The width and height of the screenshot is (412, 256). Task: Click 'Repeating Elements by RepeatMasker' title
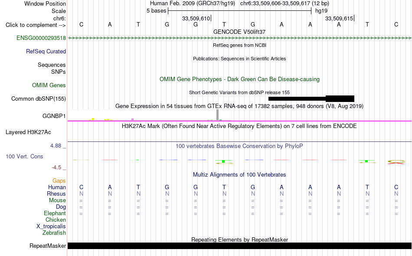[239, 240]
